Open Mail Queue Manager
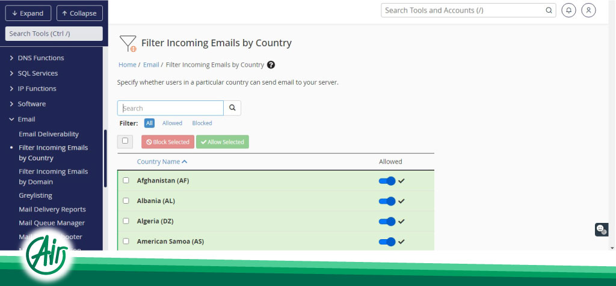Image resolution: width=616 pixels, height=286 pixels. click(52, 223)
